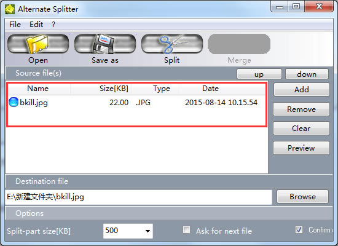Click the Alternate Splitter title bar app icon
The image size is (338, 246).
(10, 9)
